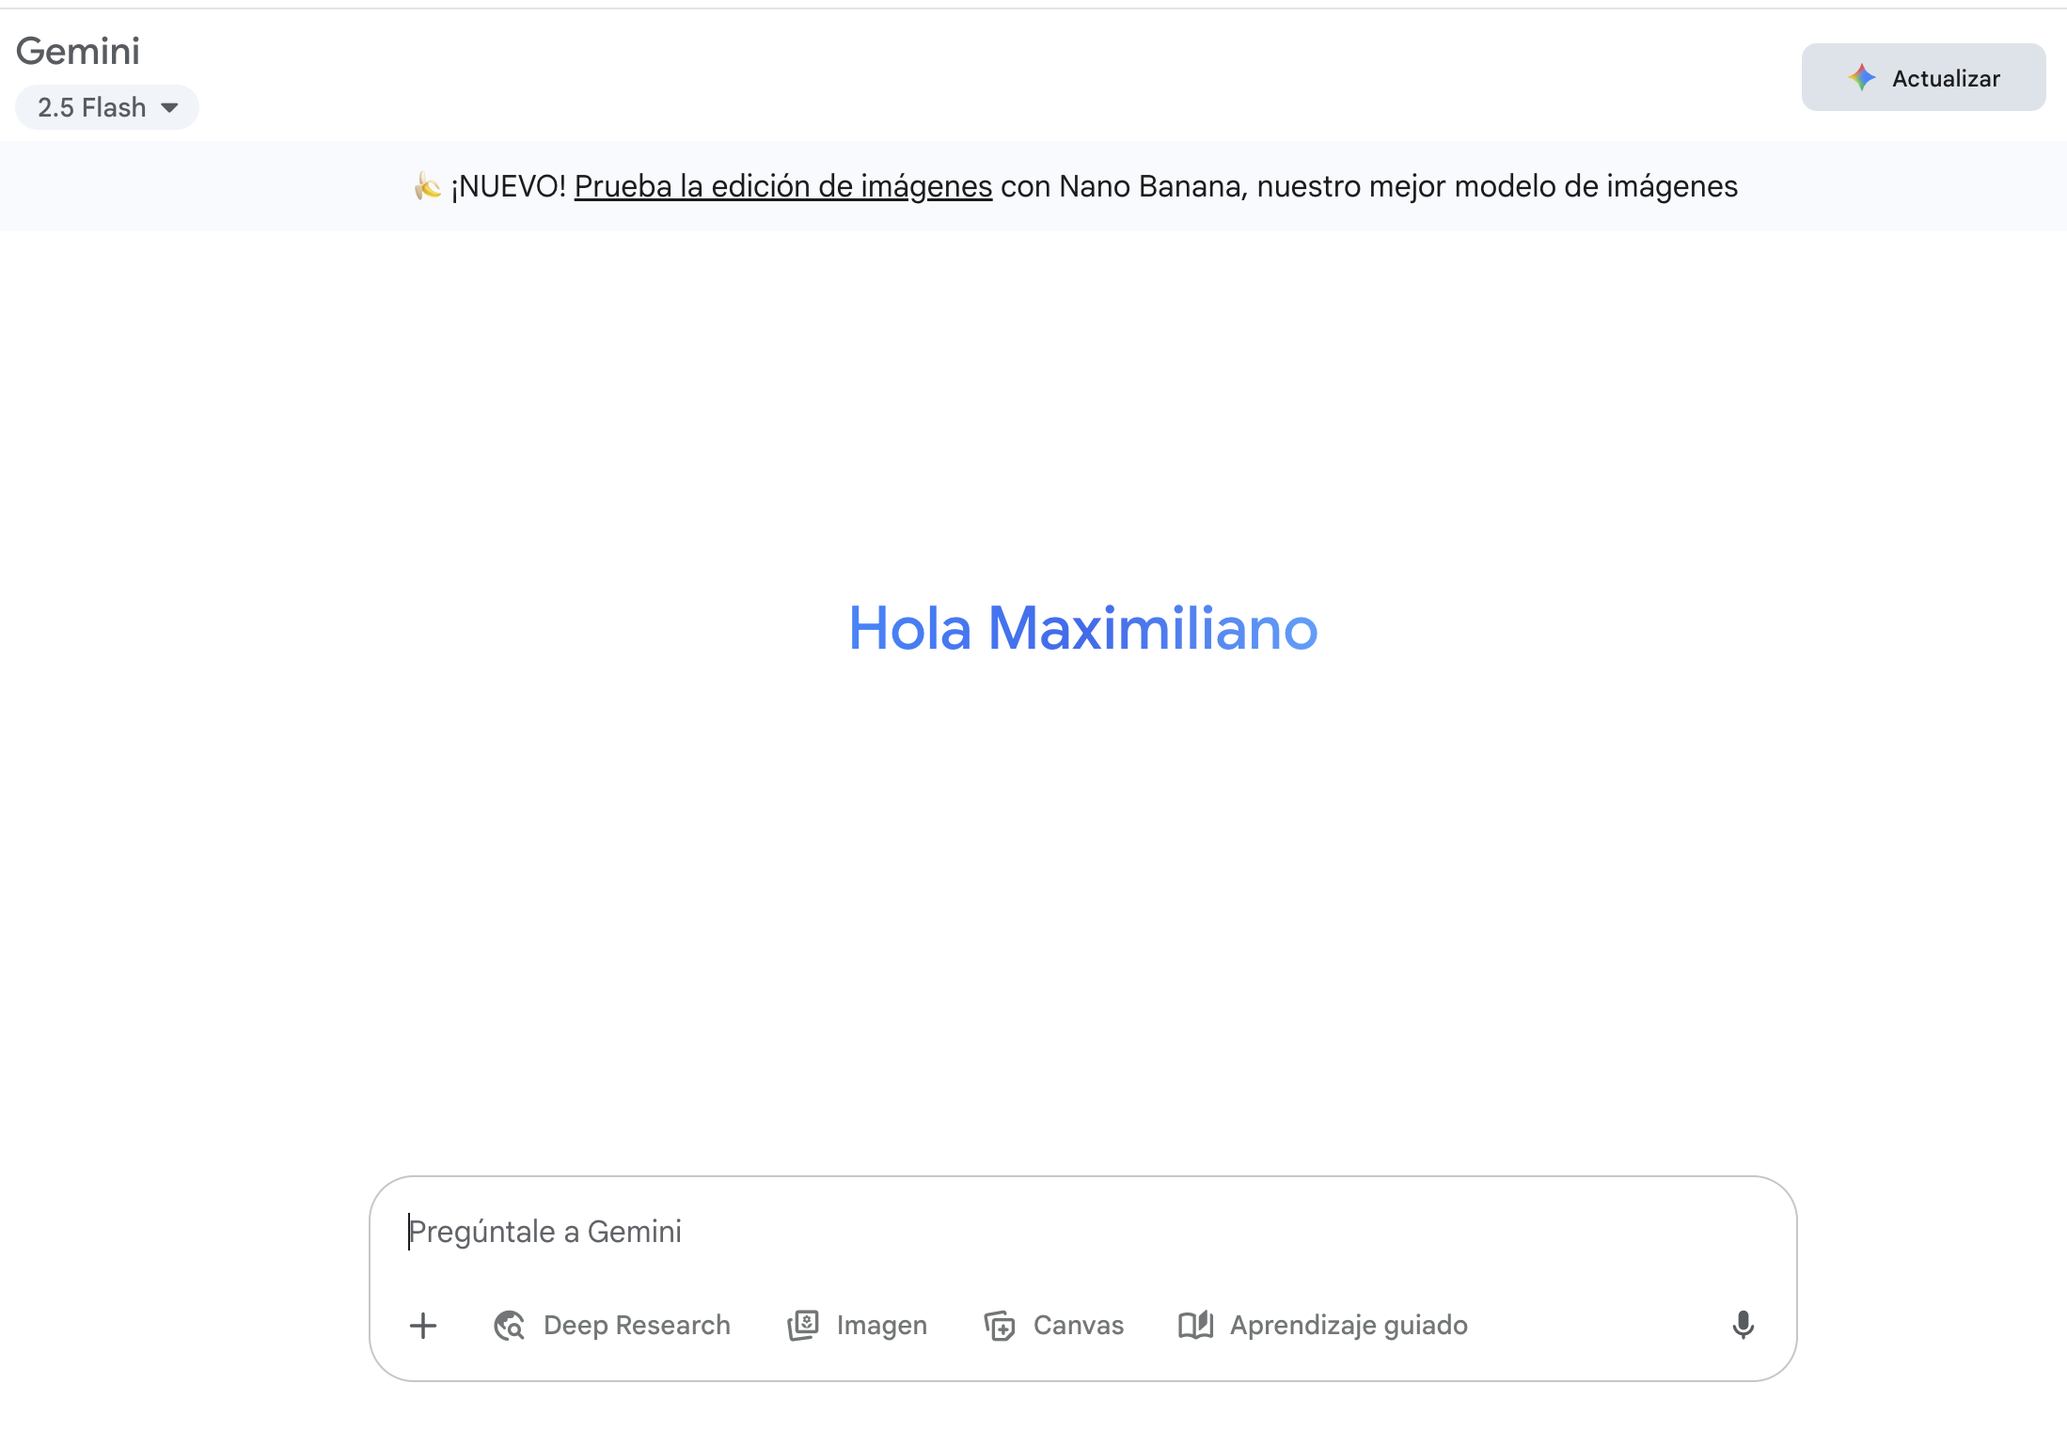Click the dropdown arrow next to 2.5 Flash
2067x1431 pixels.
[x=170, y=108]
